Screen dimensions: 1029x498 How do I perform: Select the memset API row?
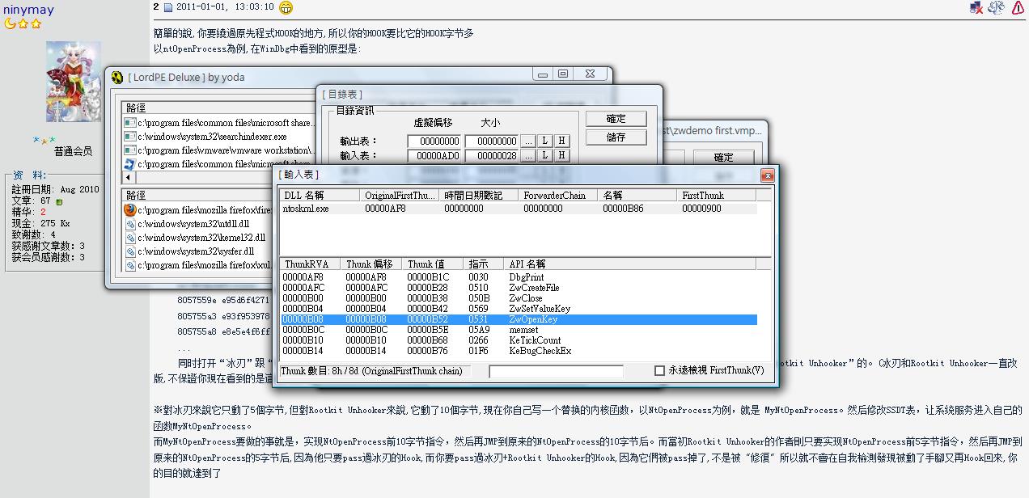coord(519,330)
